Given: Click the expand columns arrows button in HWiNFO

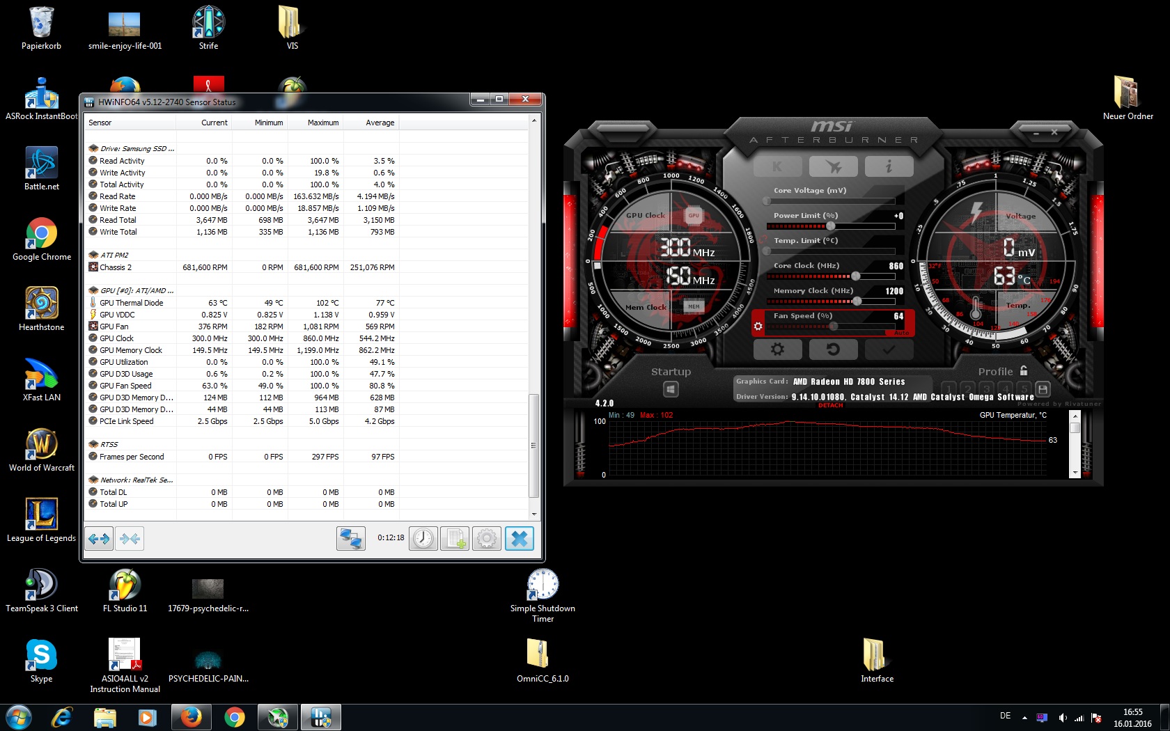Looking at the screenshot, I should (99, 538).
